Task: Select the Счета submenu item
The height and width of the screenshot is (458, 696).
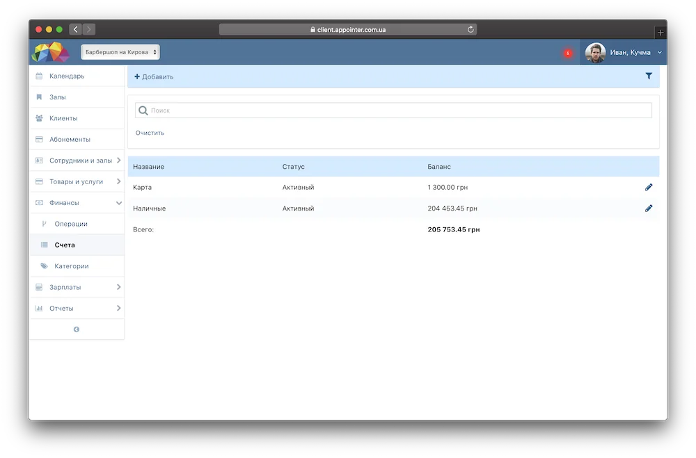Action: click(x=77, y=245)
